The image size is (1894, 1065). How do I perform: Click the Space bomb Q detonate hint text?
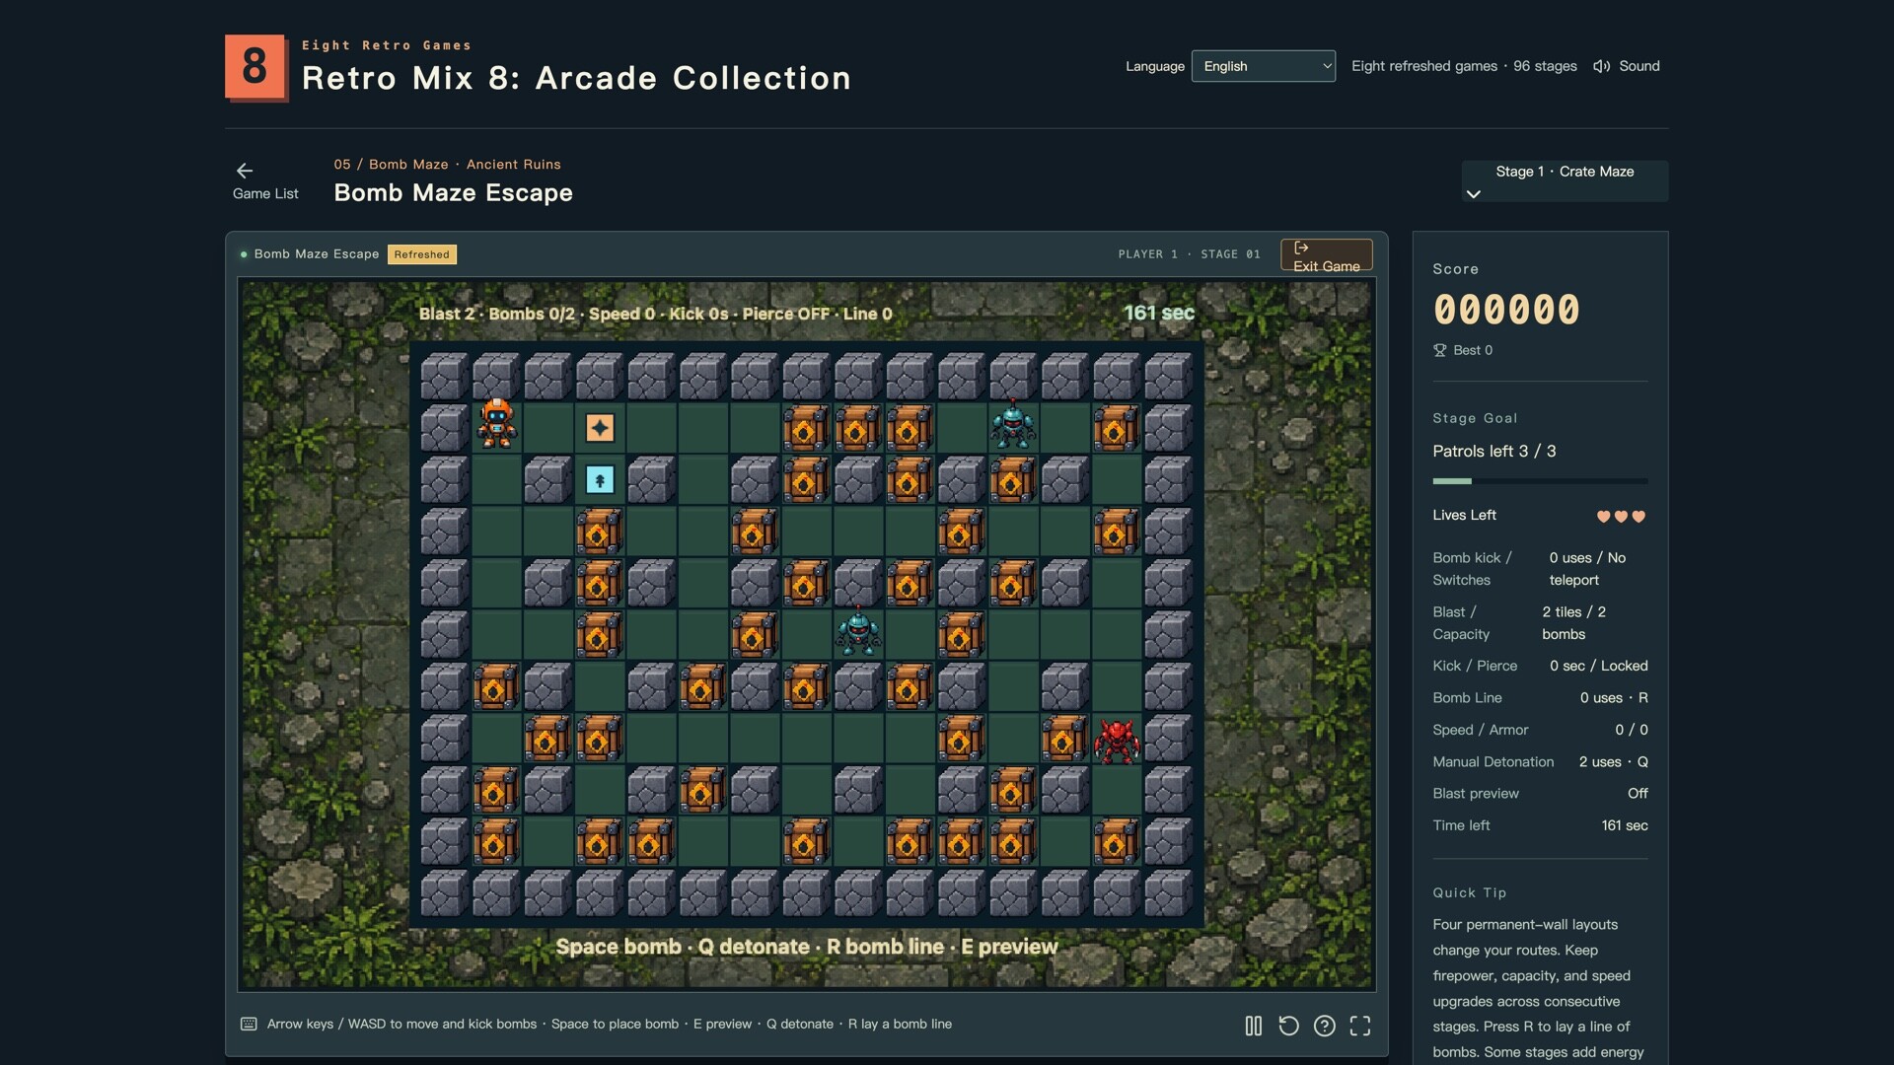[x=806, y=947]
